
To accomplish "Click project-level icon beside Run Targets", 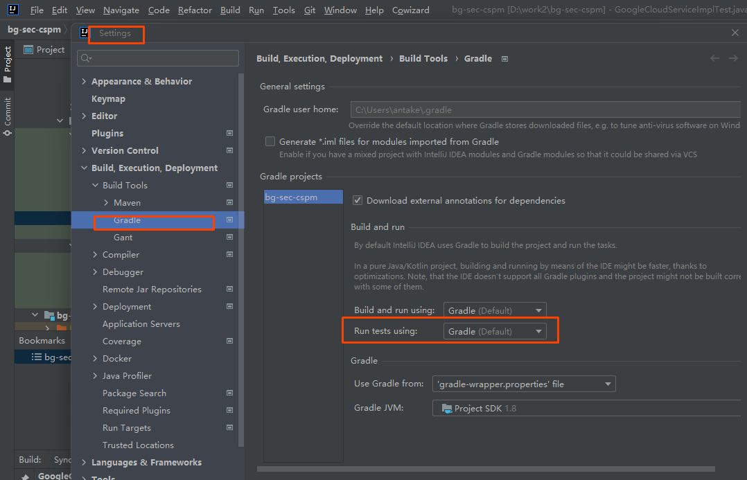I will pos(229,427).
